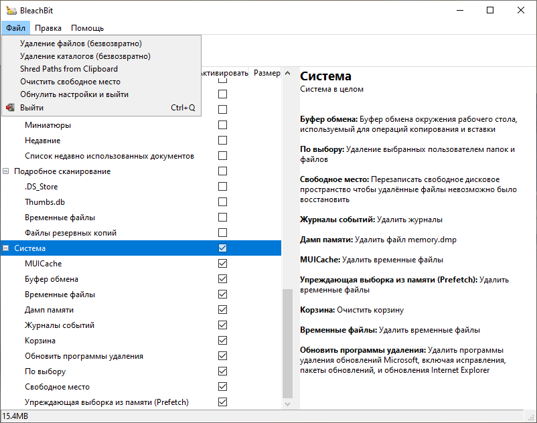
Task: Select the MUICache row
Action: 141,264
